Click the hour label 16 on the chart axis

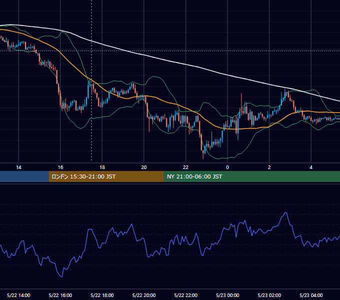(60, 167)
